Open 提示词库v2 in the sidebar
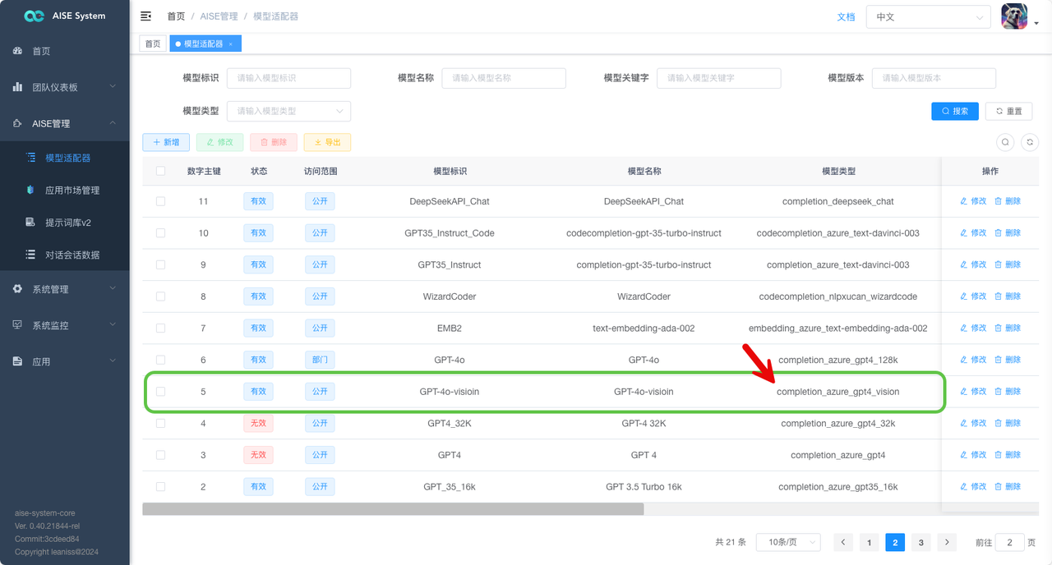The height and width of the screenshot is (565, 1052). click(x=65, y=223)
